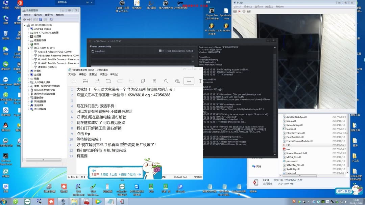This screenshot has width=365, height=205.
Task: Click the Aa font settings icon in notepad
Action: coord(177,81)
